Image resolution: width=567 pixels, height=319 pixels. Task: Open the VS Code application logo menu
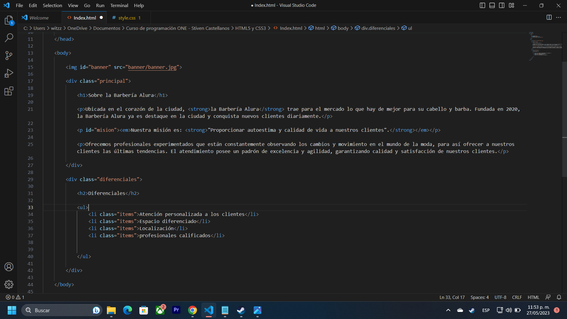point(6,5)
